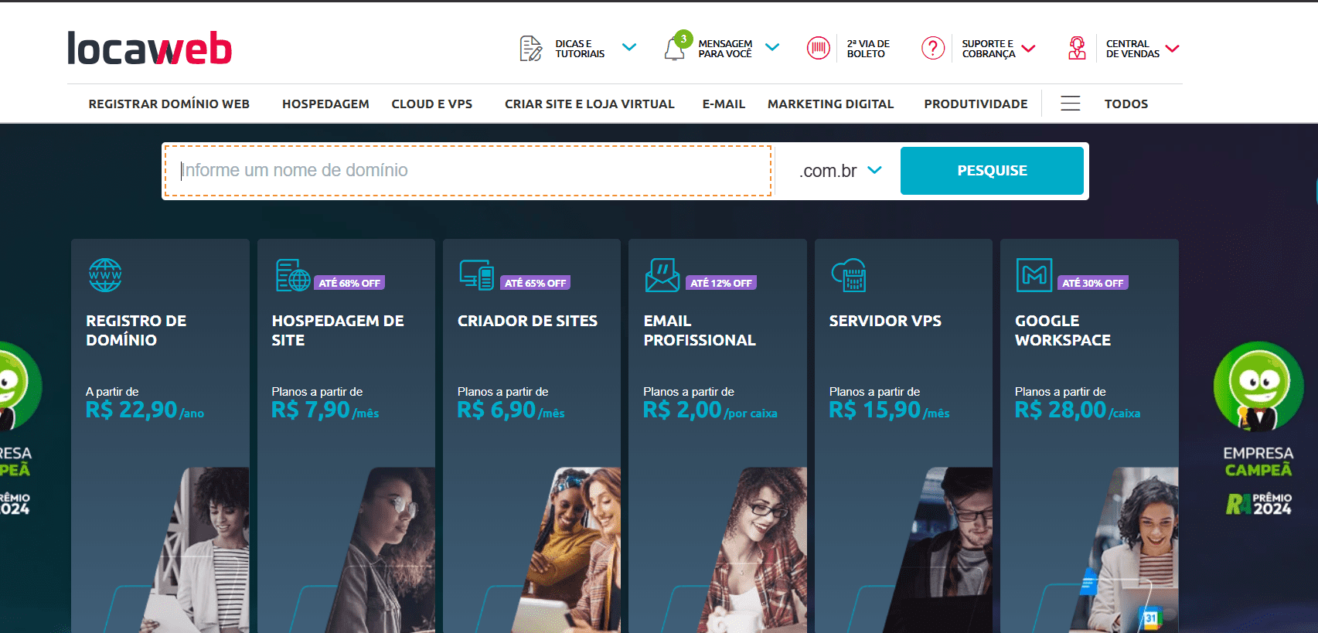Image resolution: width=1318 pixels, height=633 pixels.
Task: Click the Pesquise button
Action: (992, 171)
